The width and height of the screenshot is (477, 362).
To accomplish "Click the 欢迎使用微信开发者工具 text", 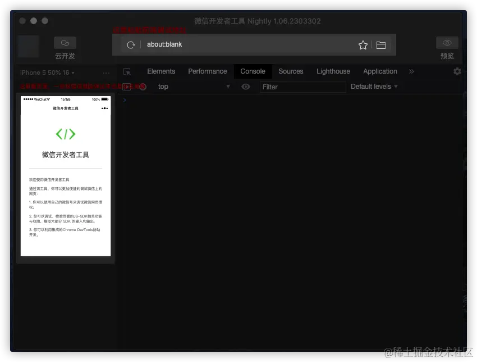I will point(49,180).
